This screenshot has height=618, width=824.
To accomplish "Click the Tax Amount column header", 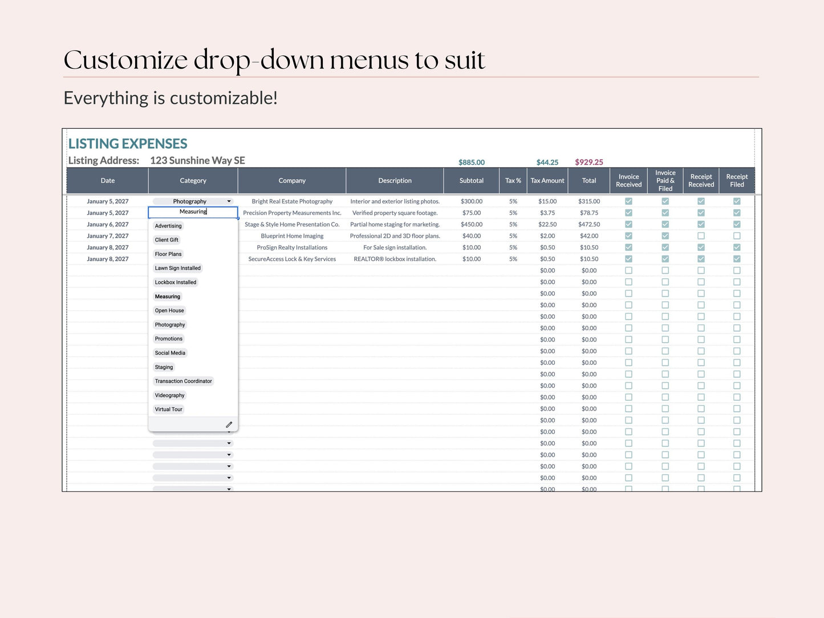I will pyautogui.click(x=547, y=181).
